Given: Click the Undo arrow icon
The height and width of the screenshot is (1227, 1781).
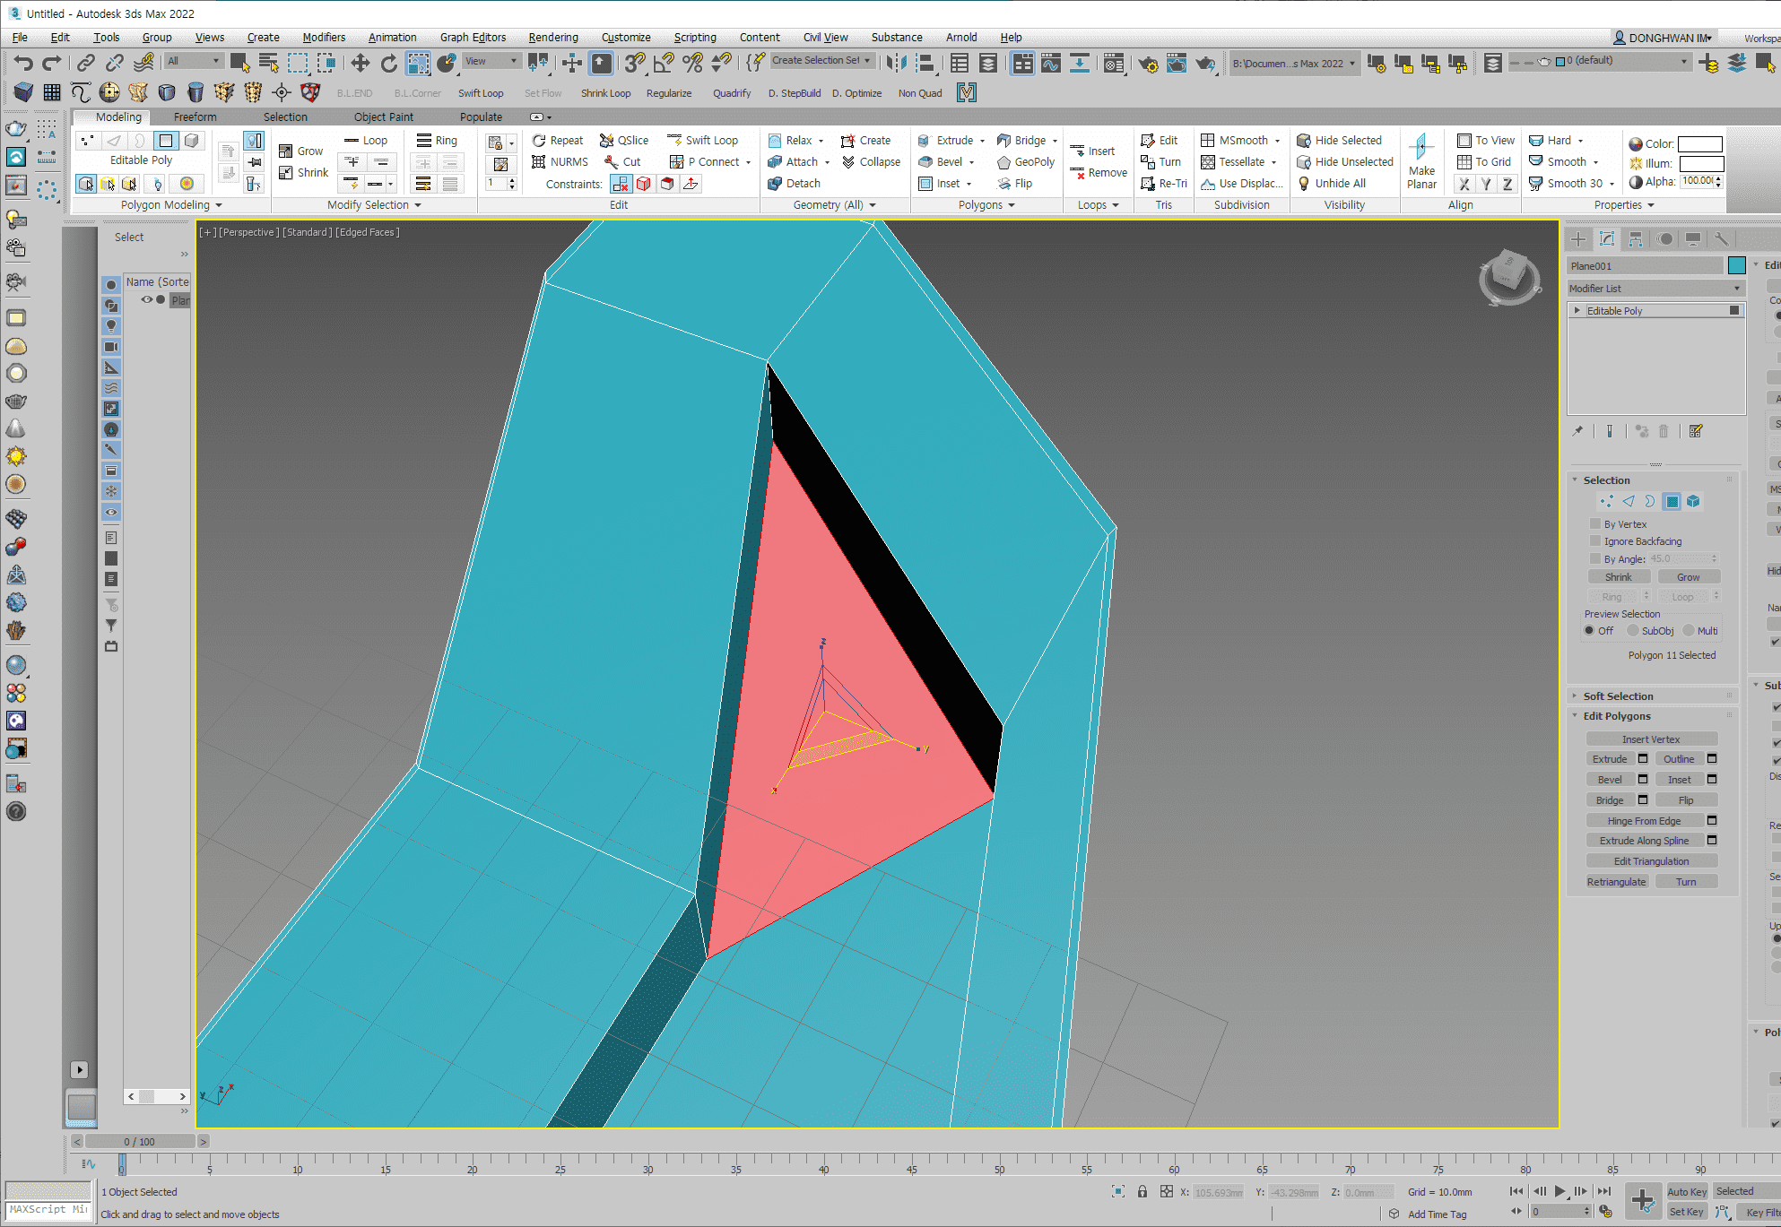Looking at the screenshot, I should point(23,63).
